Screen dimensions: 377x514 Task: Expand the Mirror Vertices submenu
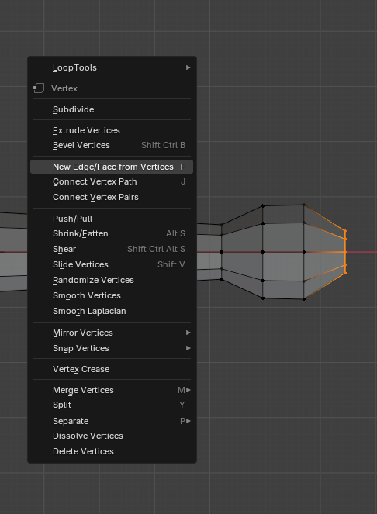(x=112, y=333)
